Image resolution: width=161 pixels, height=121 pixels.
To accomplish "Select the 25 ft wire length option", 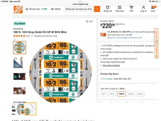I will click(104, 94).
